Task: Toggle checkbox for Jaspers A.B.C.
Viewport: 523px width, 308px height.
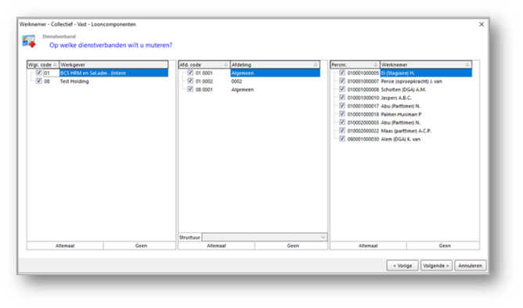Action: pos(342,98)
